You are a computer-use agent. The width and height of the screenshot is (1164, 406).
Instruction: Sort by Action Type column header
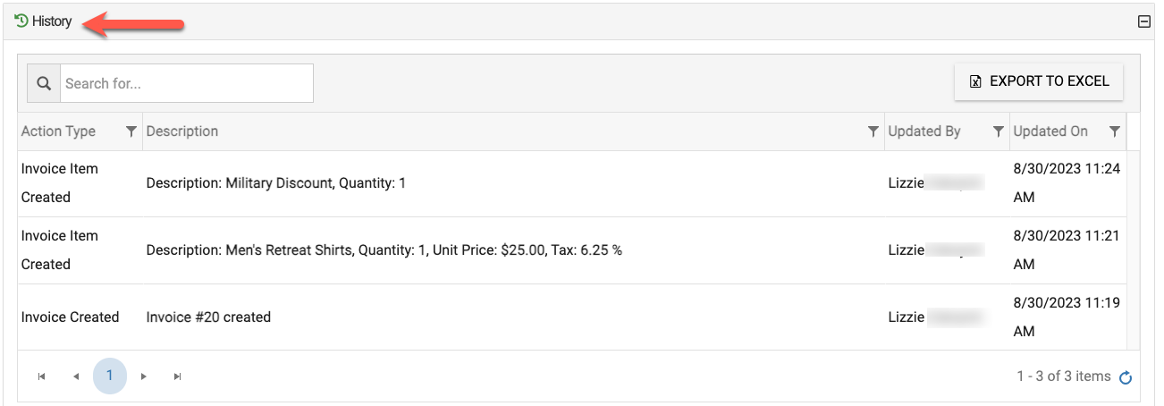58,131
